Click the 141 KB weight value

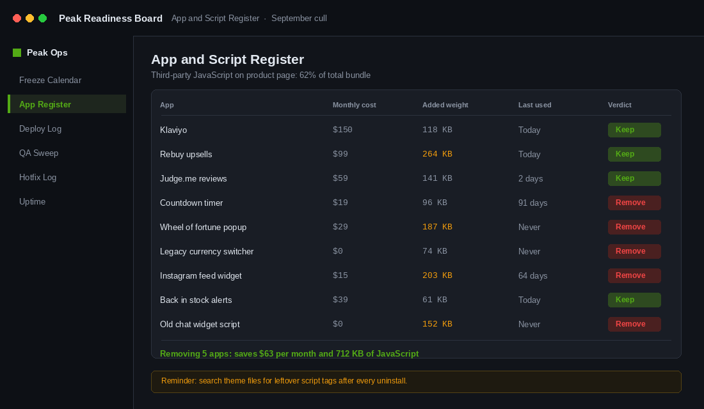(437, 178)
